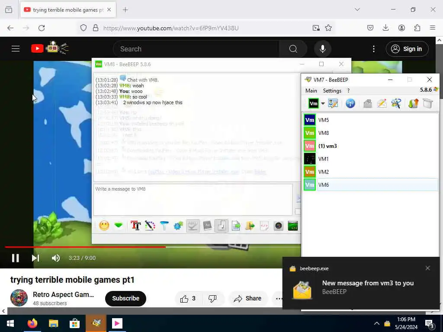443x332 pixels.
Task: Select user VM1 in BeeBEEP user list
Action: (371, 159)
